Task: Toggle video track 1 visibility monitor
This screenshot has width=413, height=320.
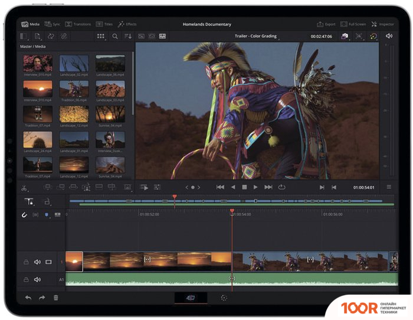Action: point(48,262)
